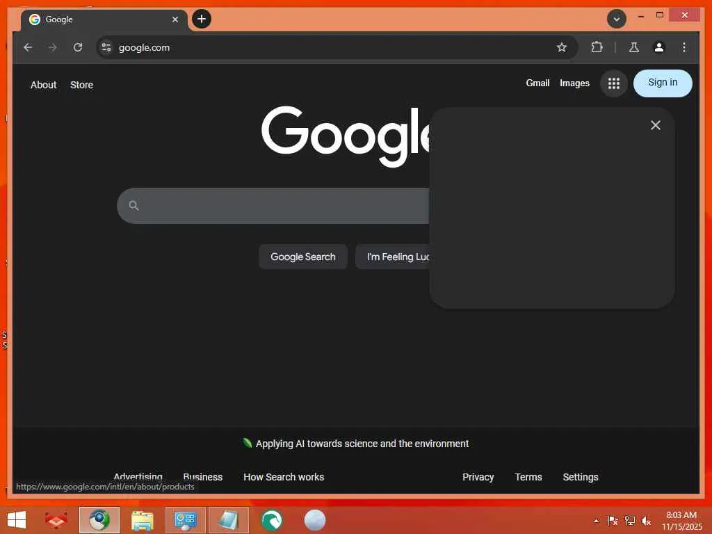Screen dimensions: 712x534
Task: Open File Explorer from the taskbar
Action: point(142,520)
